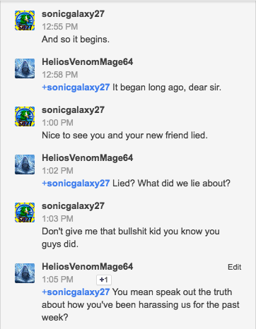
Task: Open sonicgalaxy27 name on 'And so it begins'
Action: coord(73,14)
